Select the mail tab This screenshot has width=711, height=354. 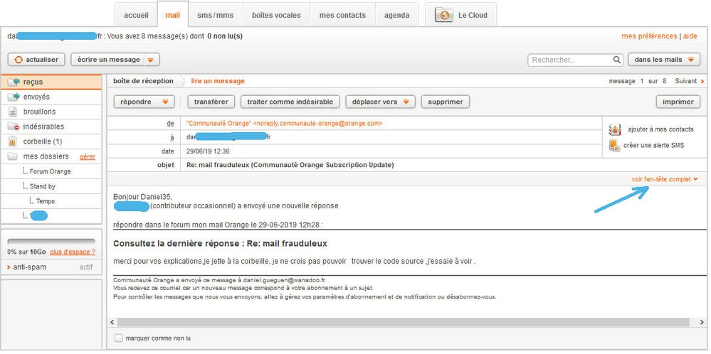click(x=173, y=15)
